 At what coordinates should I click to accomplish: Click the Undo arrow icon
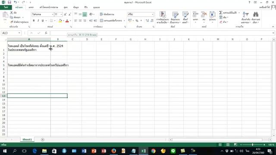(16, 2)
